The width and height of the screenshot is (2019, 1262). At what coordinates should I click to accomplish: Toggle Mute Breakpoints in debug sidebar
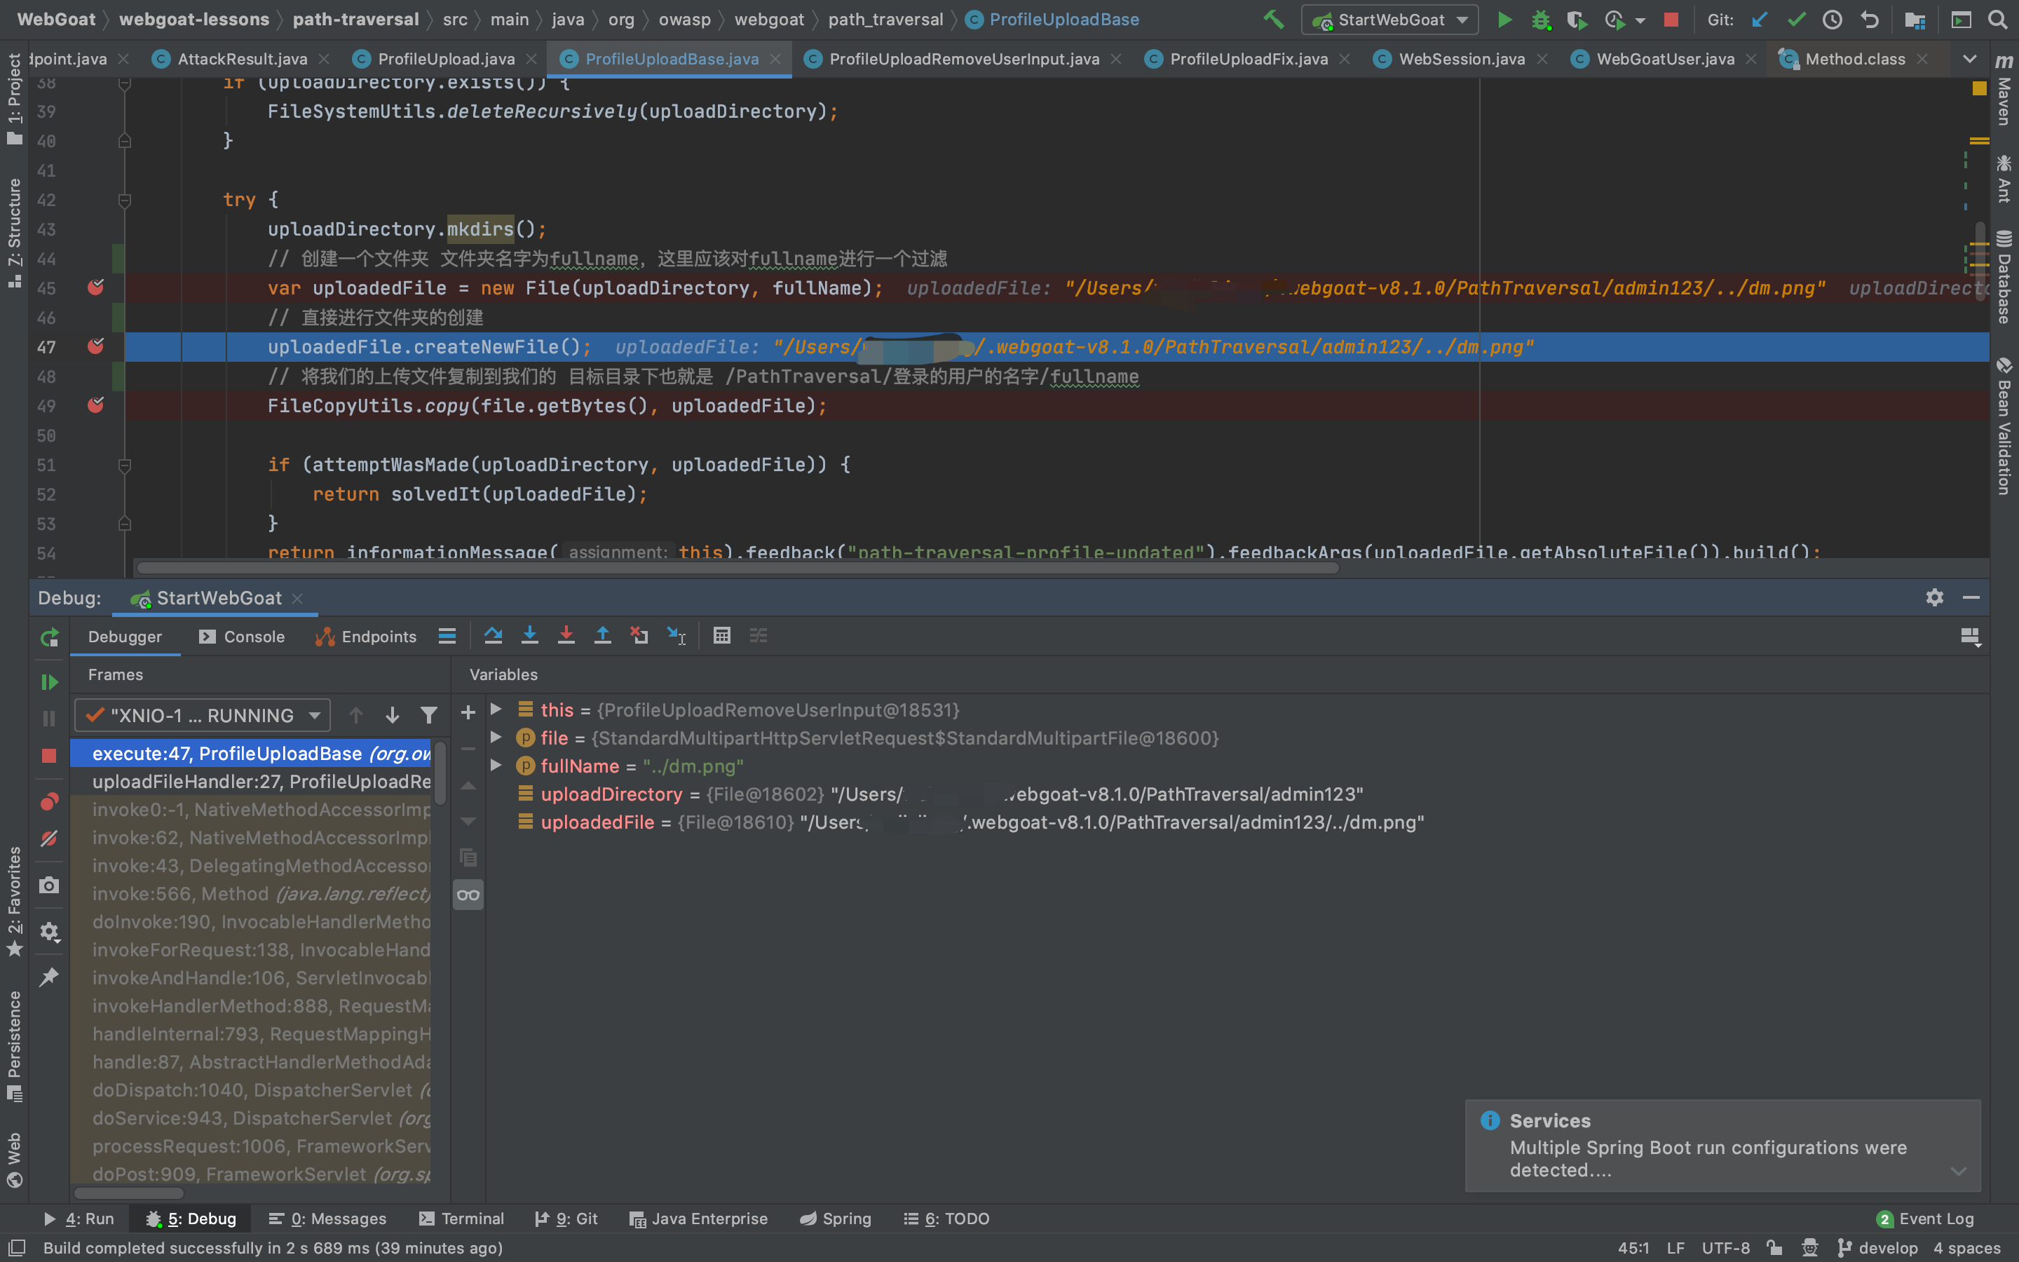[49, 838]
